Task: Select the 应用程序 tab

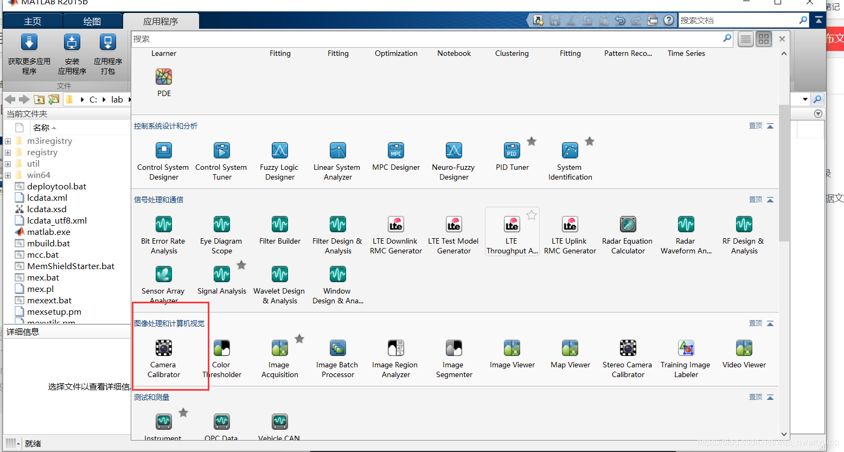Action: tap(161, 21)
